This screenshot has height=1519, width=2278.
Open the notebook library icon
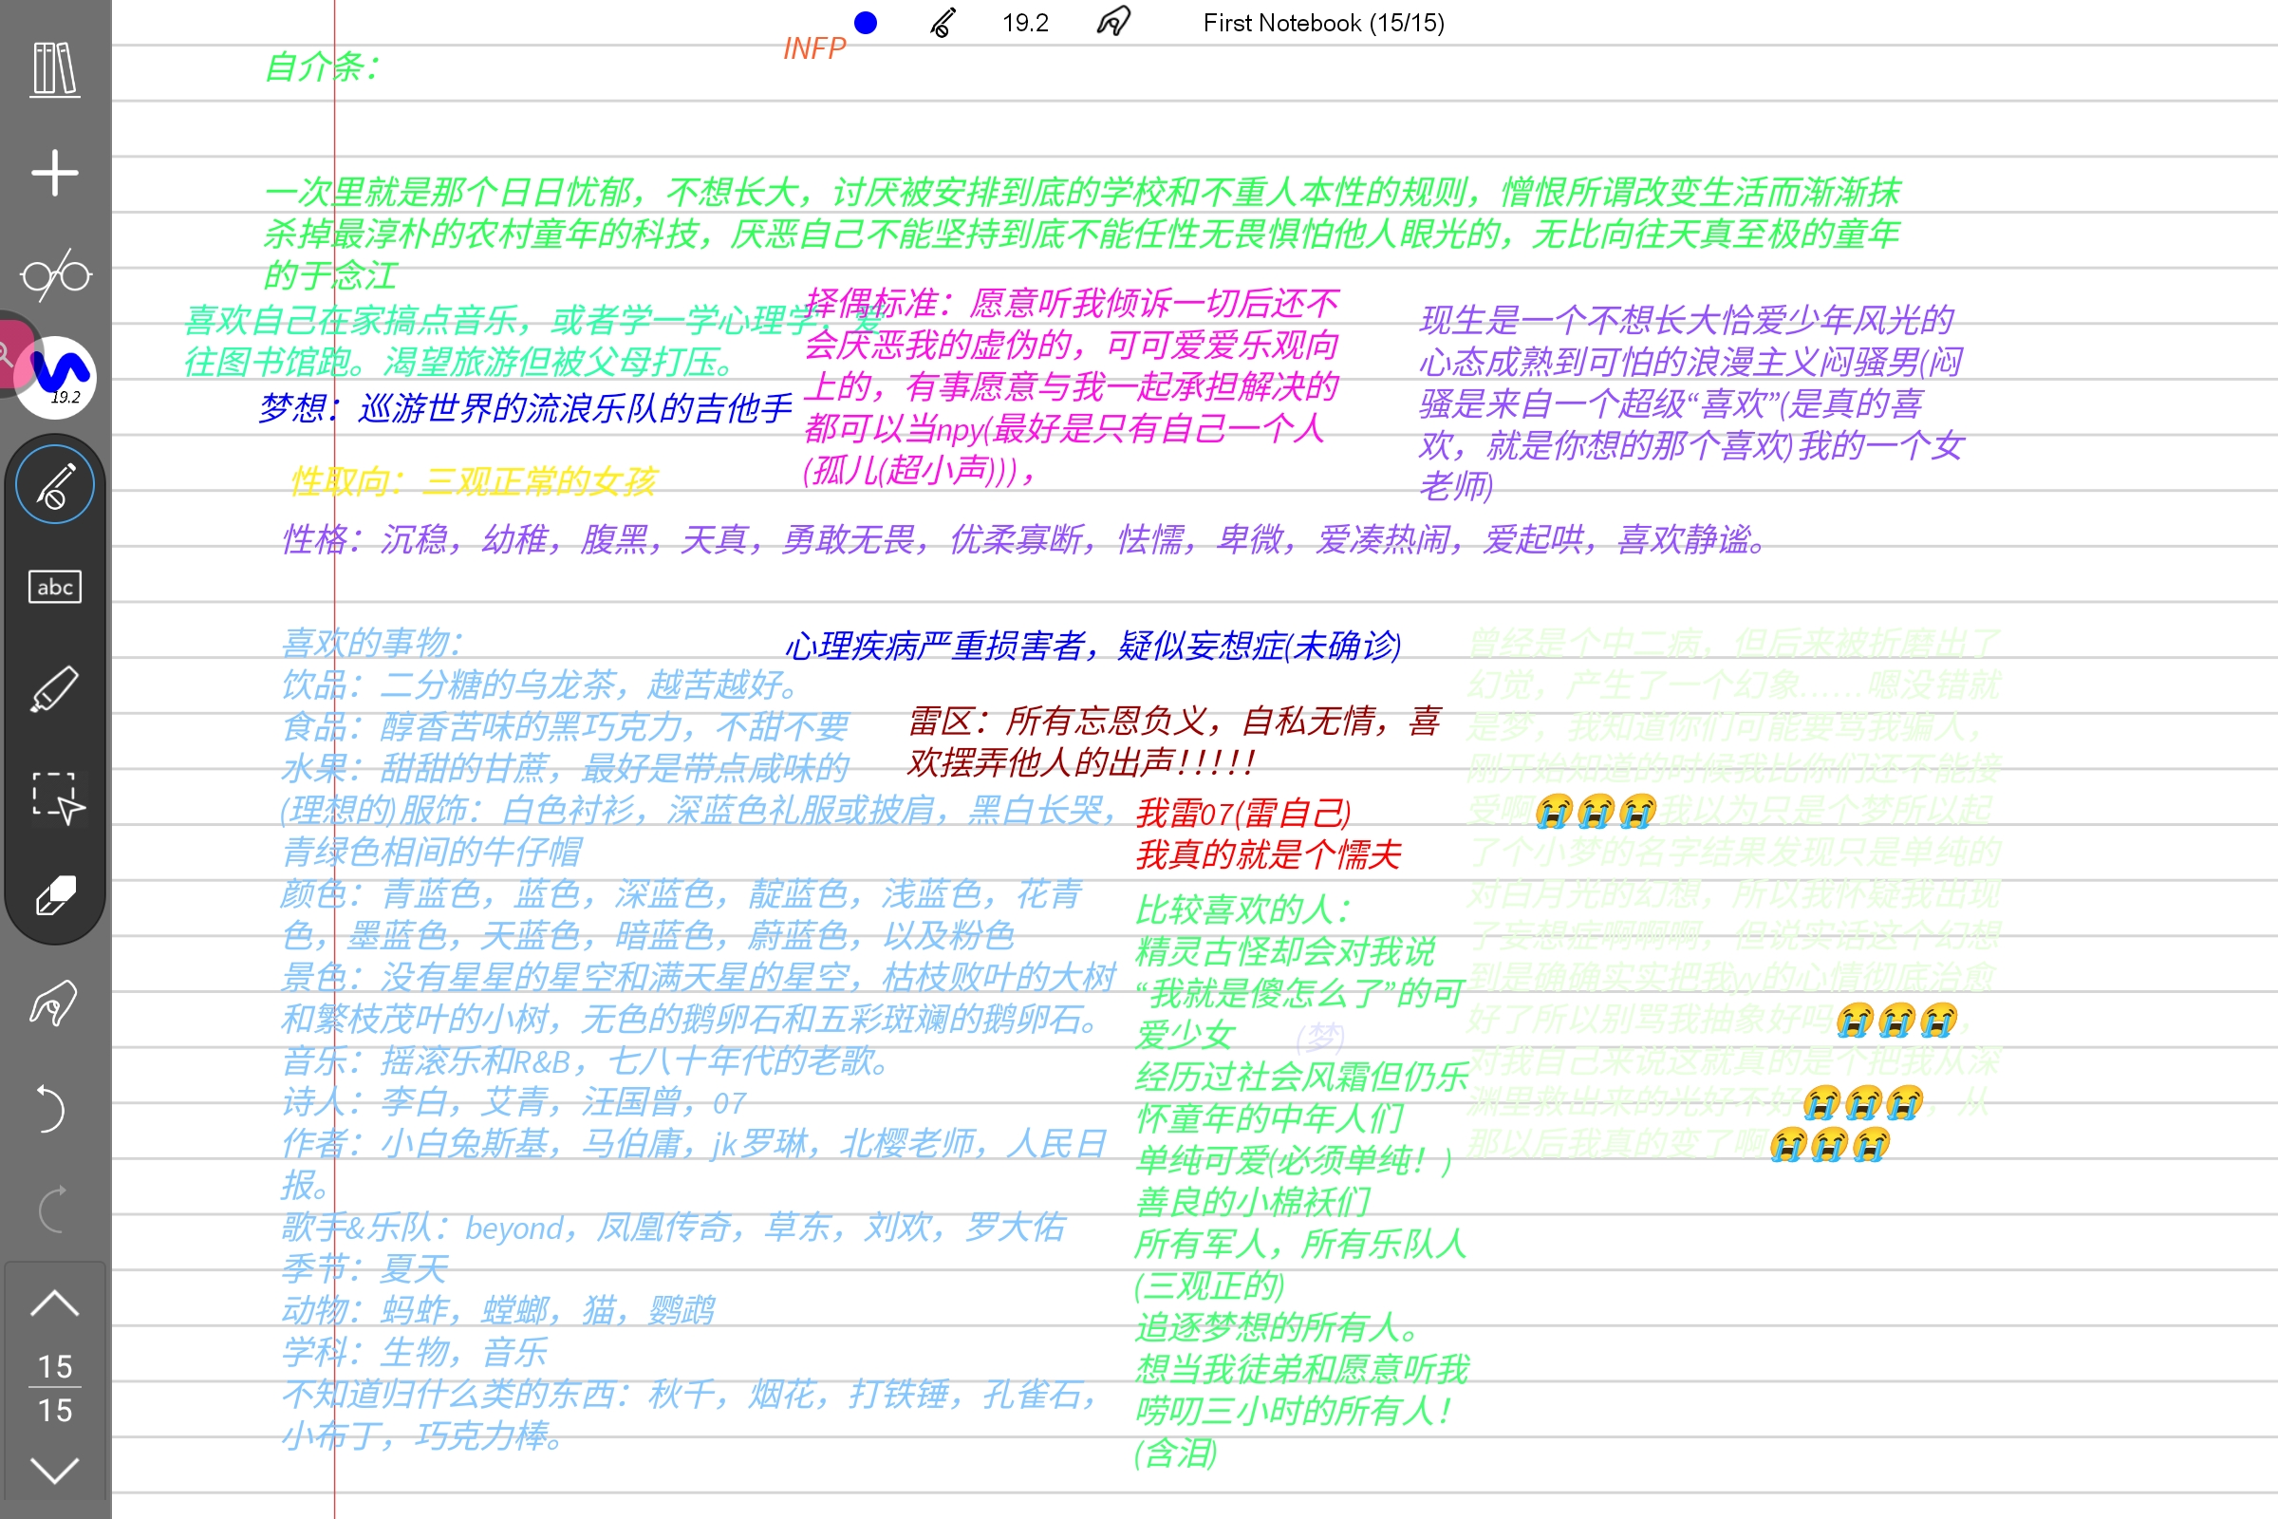pyautogui.click(x=54, y=68)
